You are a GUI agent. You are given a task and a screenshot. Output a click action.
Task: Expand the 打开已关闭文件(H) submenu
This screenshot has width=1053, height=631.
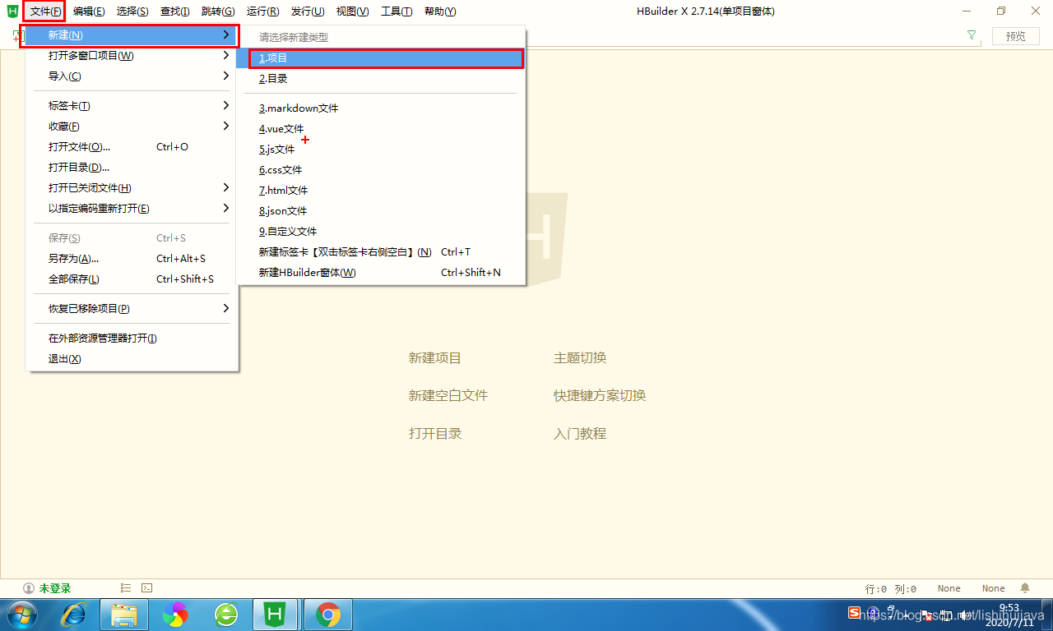226,188
